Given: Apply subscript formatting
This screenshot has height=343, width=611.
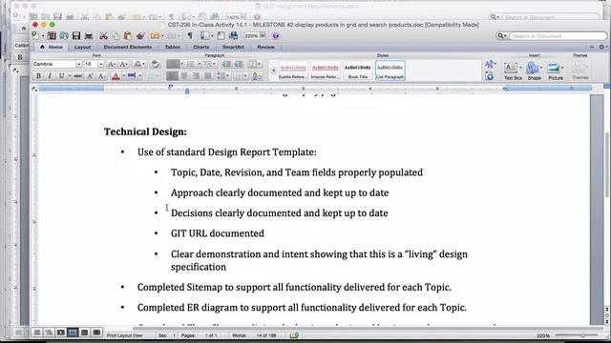Looking at the screenshot, I should click(101, 76).
